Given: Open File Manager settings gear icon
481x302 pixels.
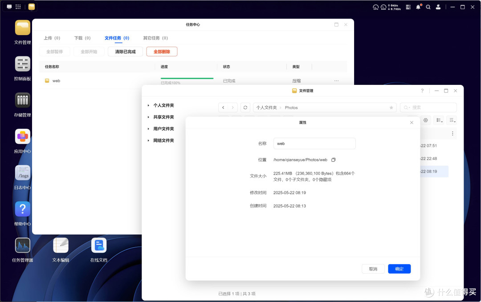Looking at the screenshot, I should tap(426, 120).
